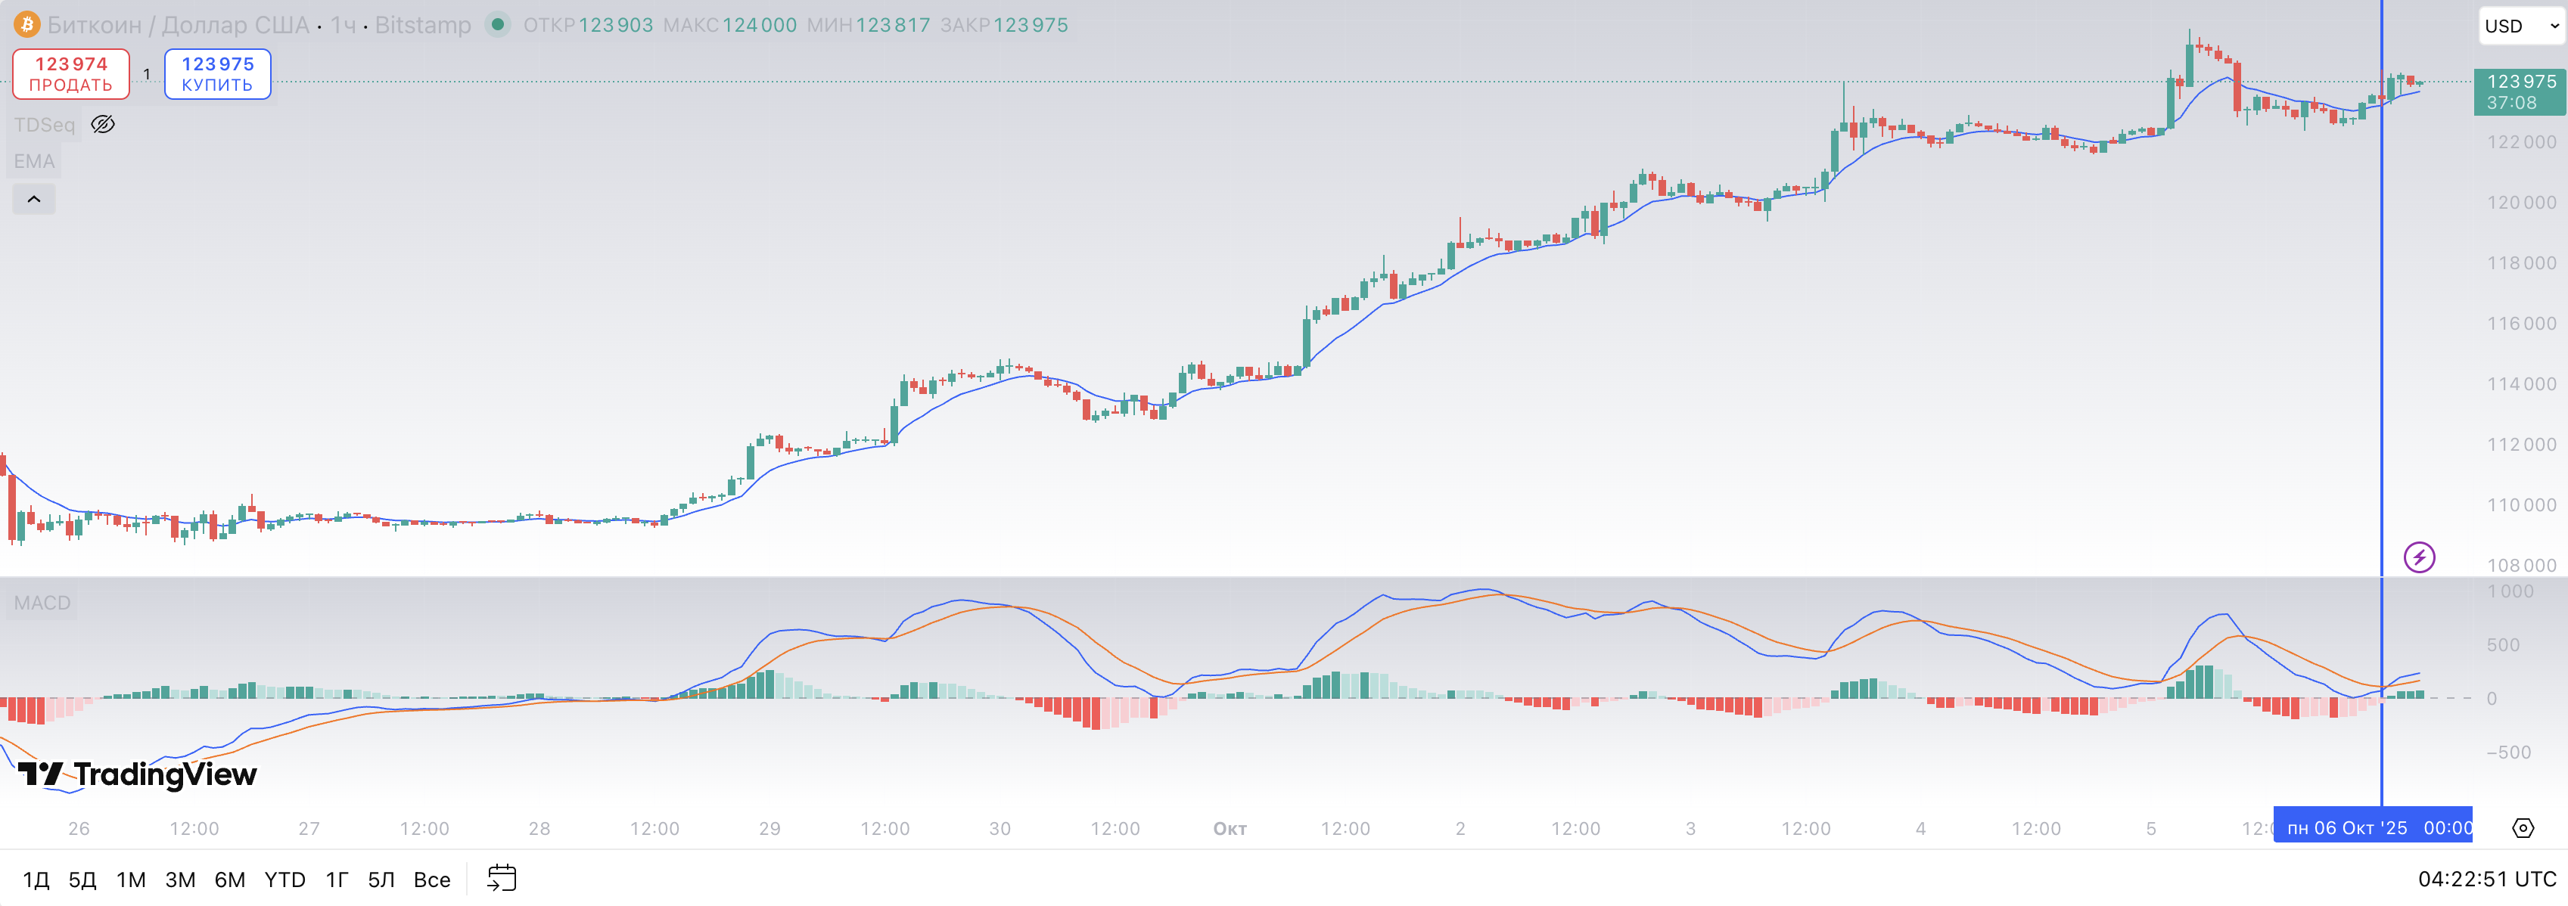Viewport: 2568px width, 906px height.
Task: Open the go-to-date calendar icon
Action: 502,878
